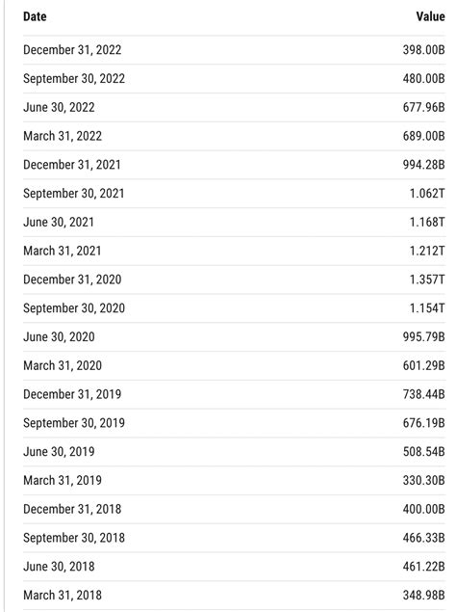Click the 676.19B value
Viewport: 456px width, 612px height.
pyautogui.click(x=423, y=423)
